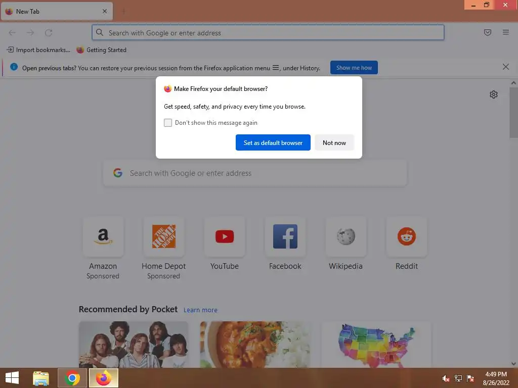This screenshot has width=518, height=388.
Task: Close the New Tab tab
Action: (x=105, y=11)
